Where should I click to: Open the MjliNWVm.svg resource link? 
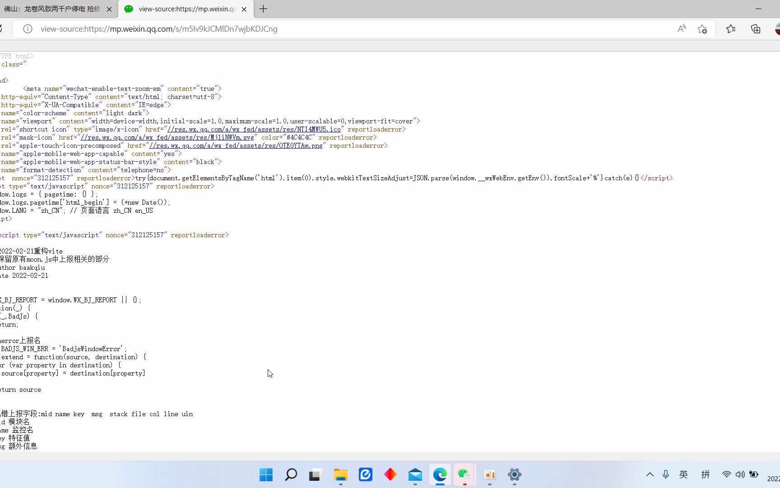click(x=167, y=137)
